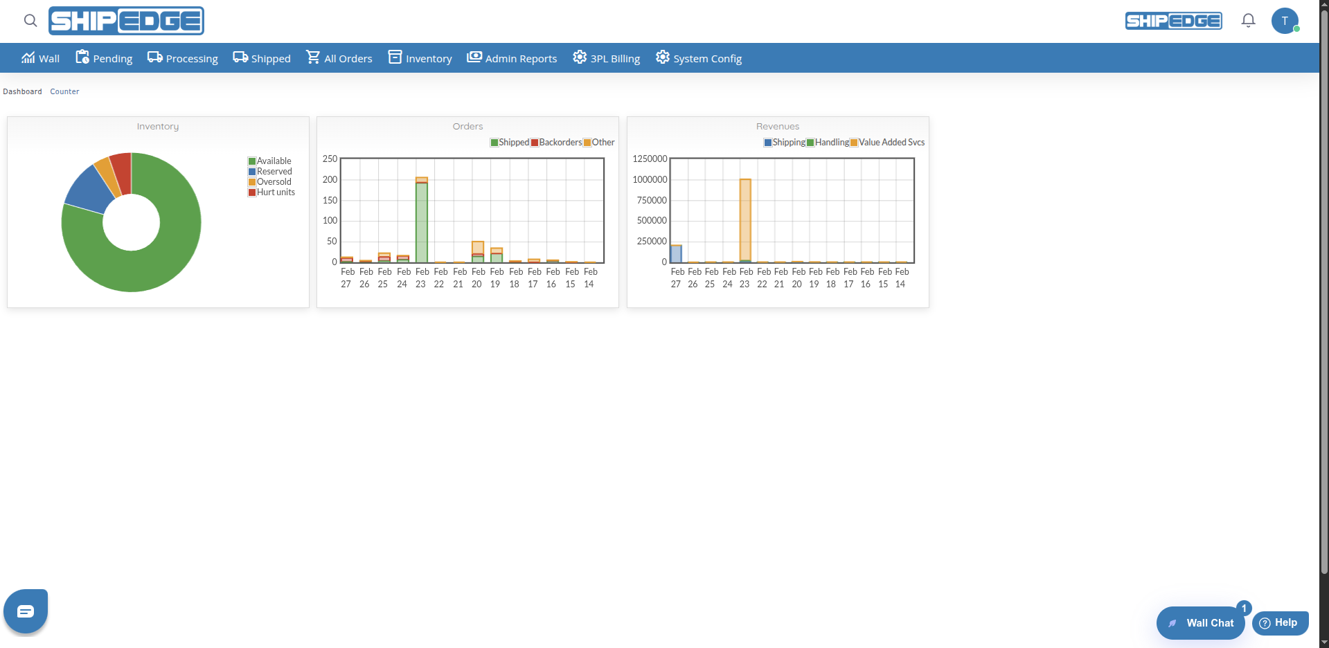Open the search magnifier icon
Screen dimensions: 1329x648
(30, 21)
